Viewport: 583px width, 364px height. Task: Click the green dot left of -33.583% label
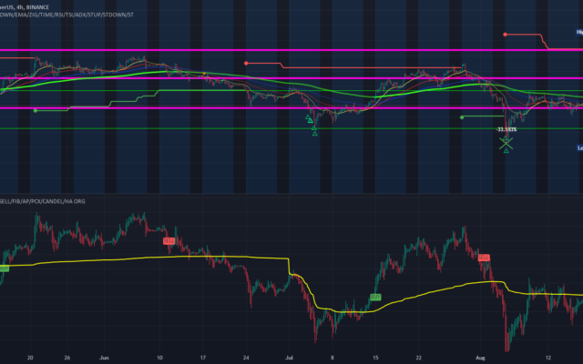(462, 117)
